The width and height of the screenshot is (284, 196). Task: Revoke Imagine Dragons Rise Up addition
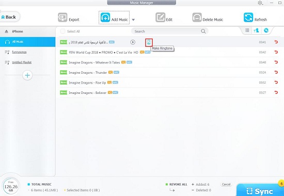276,83
